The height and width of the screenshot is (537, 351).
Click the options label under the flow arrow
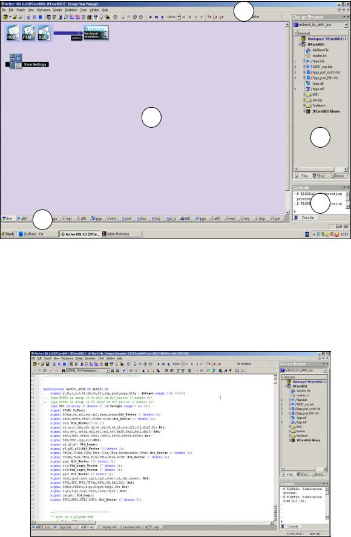coord(76,38)
